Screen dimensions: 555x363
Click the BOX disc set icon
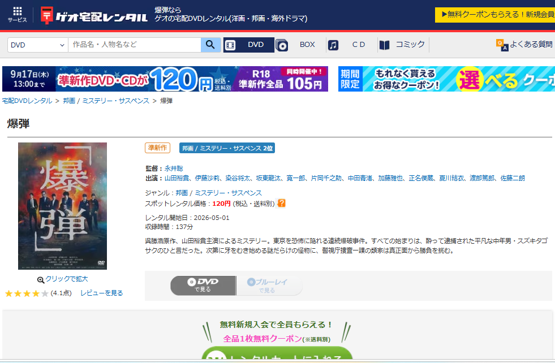tap(282, 45)
